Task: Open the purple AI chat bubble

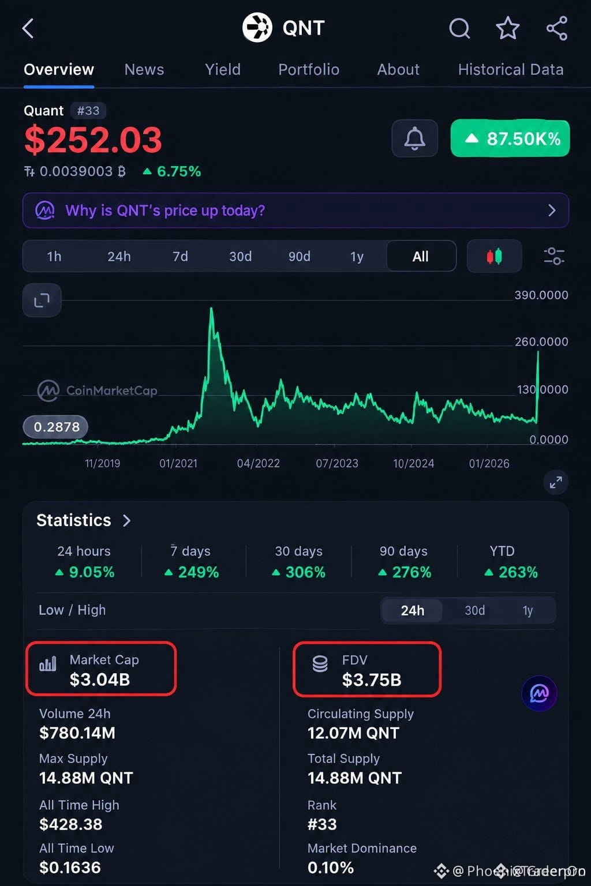Action: click(x=539, y=693)
